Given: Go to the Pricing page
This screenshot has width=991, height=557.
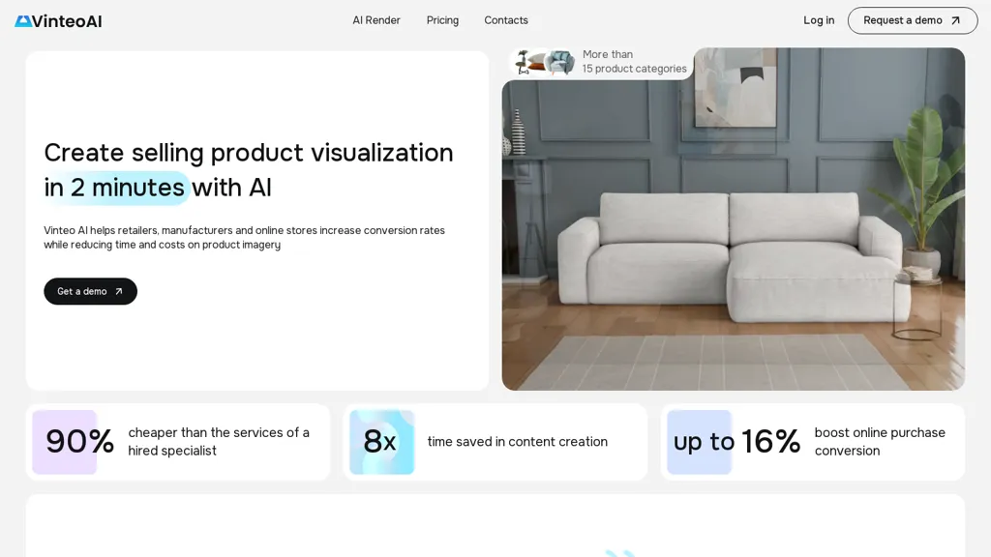Looking at the screenshot, I should (442, 20).
